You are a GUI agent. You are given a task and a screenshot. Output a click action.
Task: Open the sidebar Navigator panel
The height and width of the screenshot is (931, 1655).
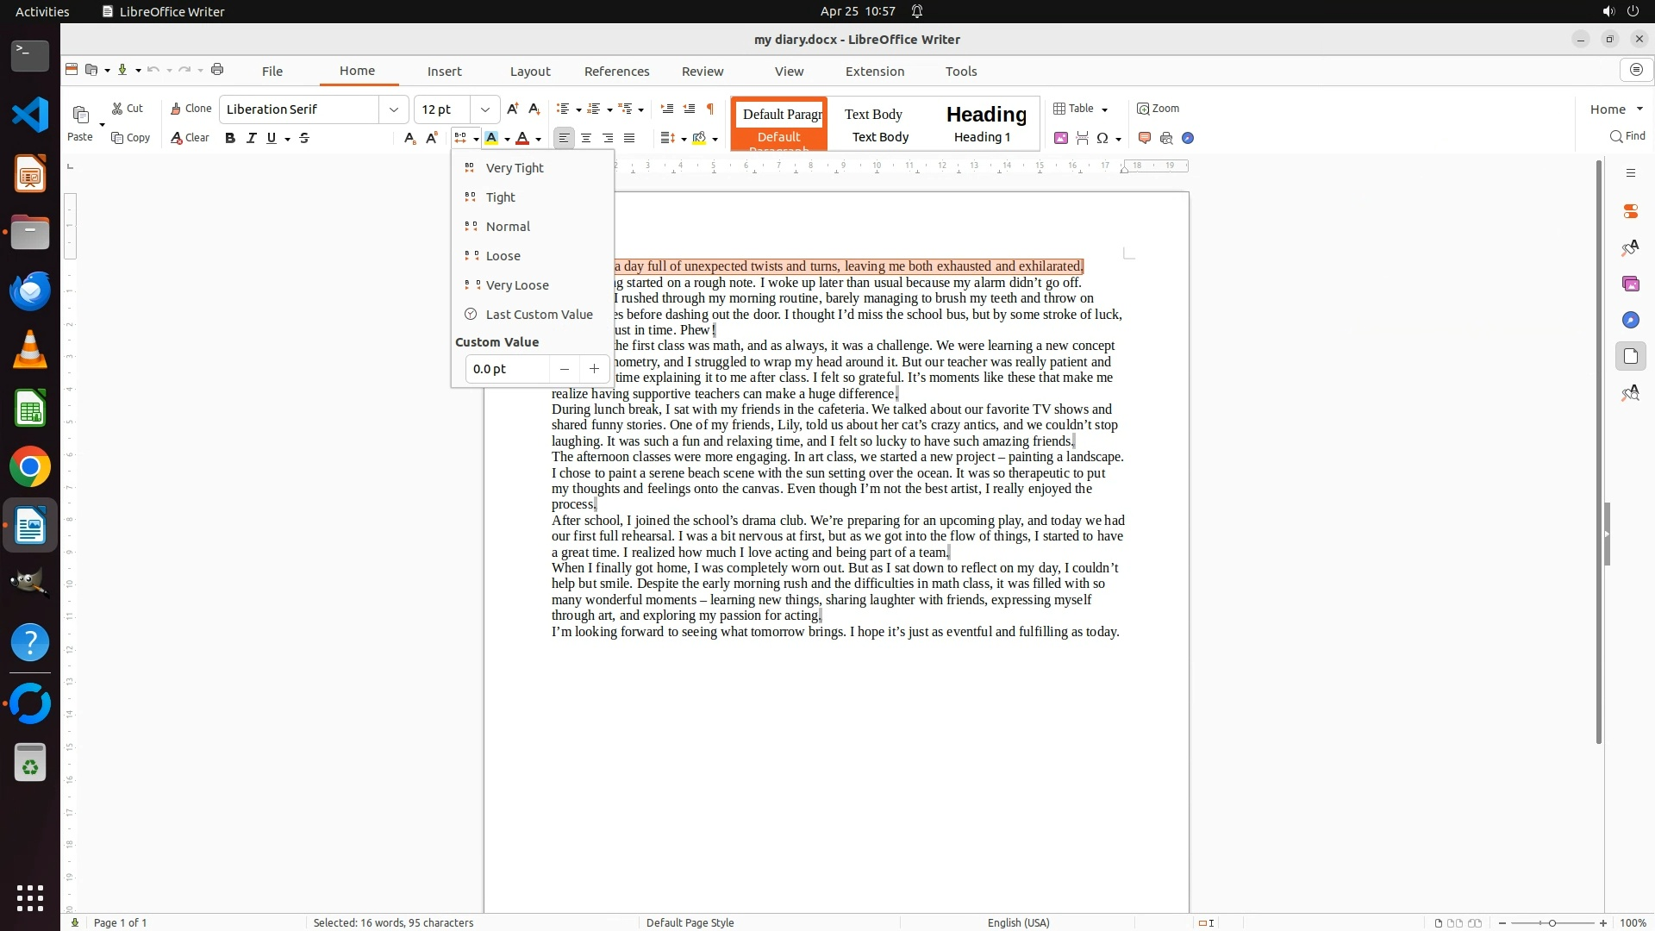(1630, 320)
